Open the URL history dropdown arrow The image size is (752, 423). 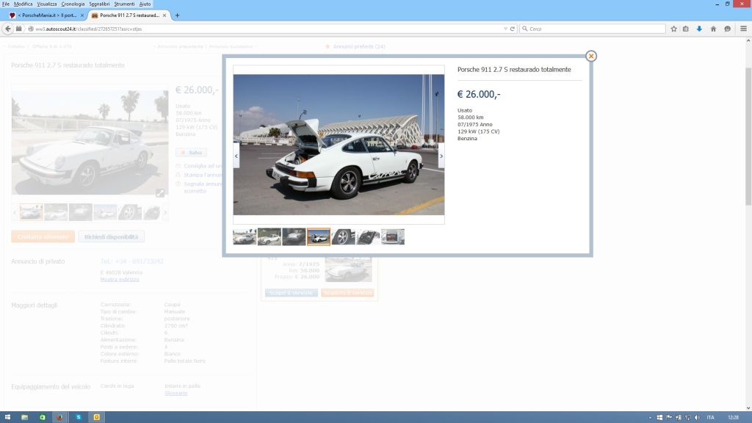click(505, 29)
